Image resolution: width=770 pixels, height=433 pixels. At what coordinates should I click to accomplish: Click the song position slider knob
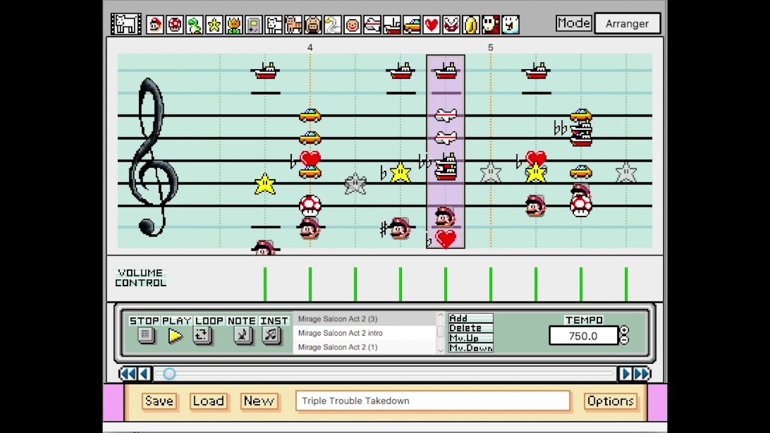[x=169, y=374]
